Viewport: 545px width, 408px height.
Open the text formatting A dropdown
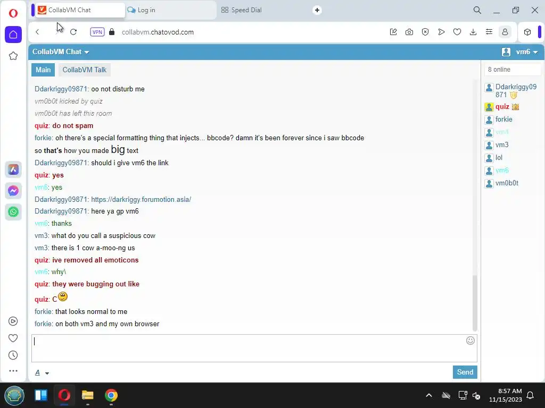[x=42, y=372]
